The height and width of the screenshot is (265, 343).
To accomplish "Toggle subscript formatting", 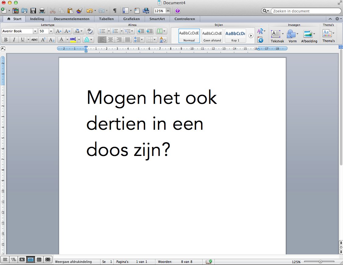I will coord(51,40).
